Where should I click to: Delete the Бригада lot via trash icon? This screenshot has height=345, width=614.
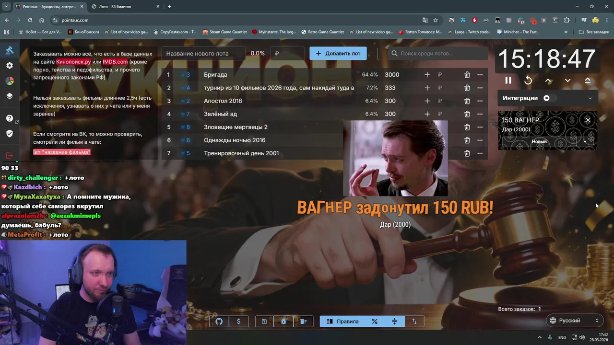coord(467,75)
